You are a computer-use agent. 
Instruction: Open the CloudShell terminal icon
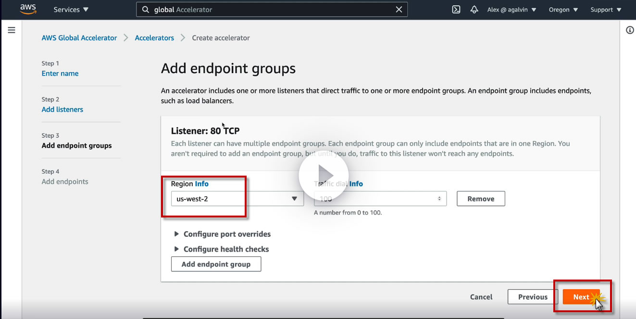coord(456,10)
